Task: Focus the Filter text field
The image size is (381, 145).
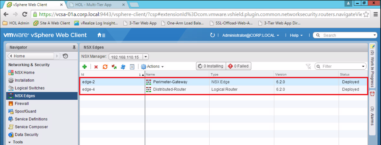Action: pyautogui.click(x=341, y=66)
